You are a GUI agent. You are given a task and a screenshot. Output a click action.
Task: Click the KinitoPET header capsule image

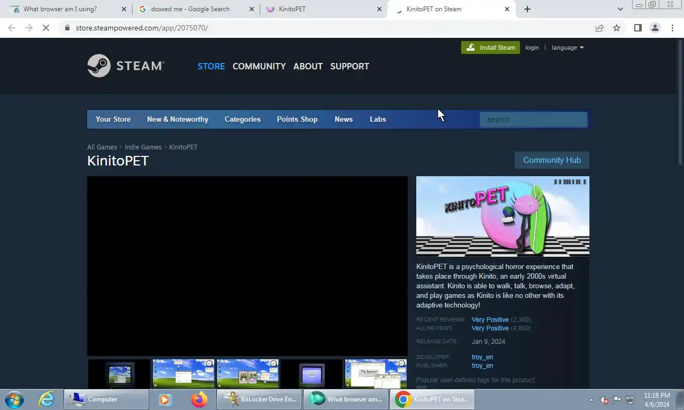click(503, 216)
